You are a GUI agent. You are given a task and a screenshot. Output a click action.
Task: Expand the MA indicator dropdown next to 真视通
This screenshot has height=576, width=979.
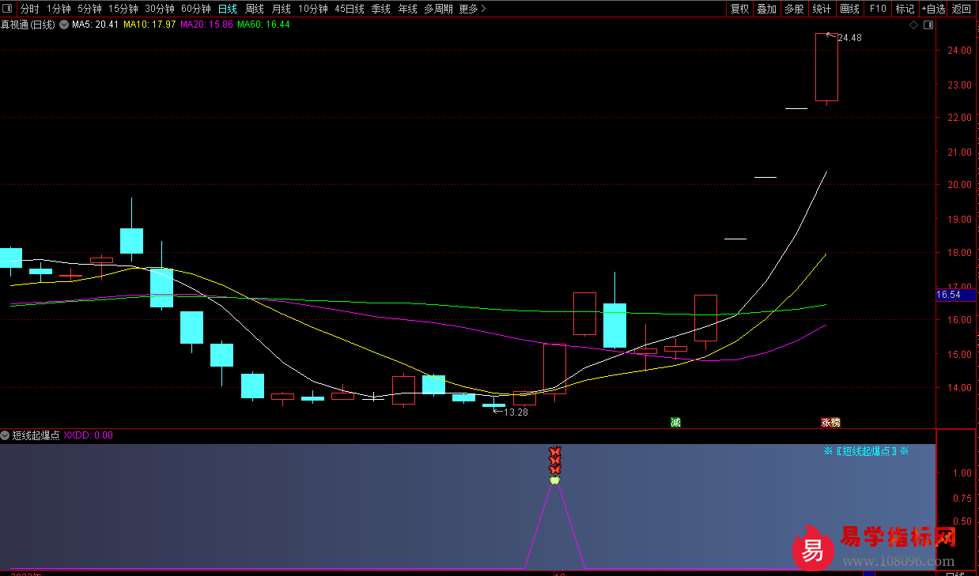[64, 24]
